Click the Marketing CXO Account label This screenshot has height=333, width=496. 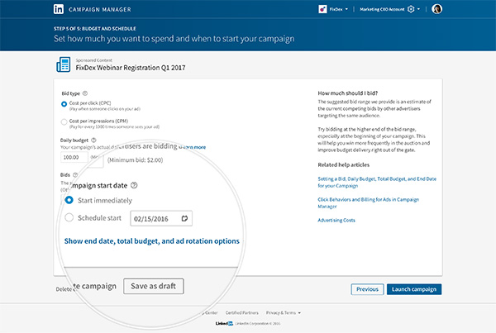382,9
